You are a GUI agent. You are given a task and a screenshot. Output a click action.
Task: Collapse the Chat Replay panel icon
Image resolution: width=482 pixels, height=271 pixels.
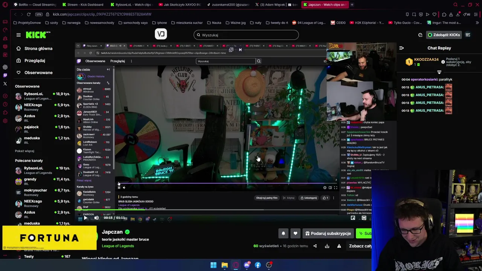pyautogui.click(x=401, y=48)
